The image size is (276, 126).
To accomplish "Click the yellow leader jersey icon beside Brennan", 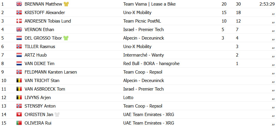I will click(x=66, y=4).
